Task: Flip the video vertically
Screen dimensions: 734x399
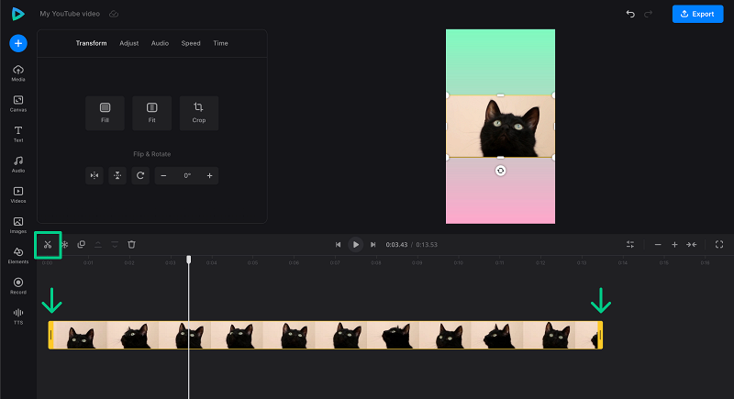Action: (117, 175)
